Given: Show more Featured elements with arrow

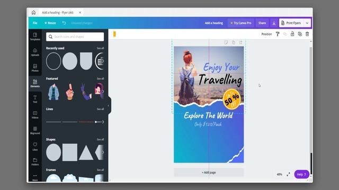Looking at the screenshot, I should coord(103,91).
